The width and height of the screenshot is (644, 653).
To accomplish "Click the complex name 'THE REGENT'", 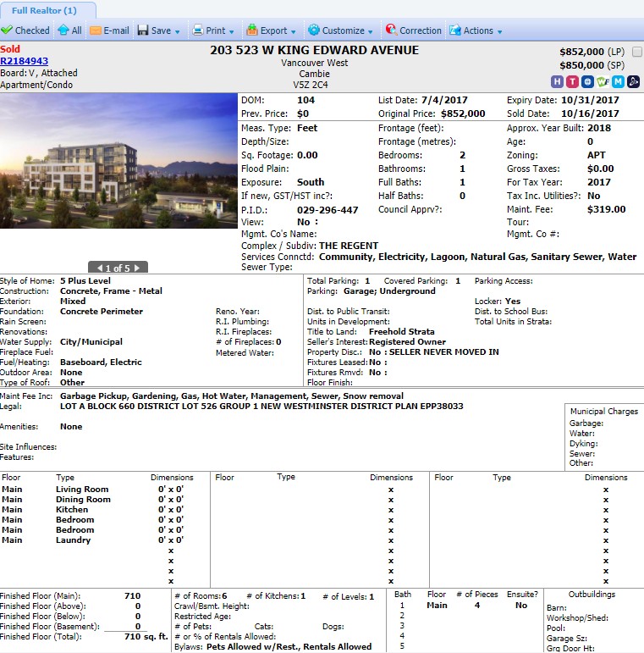I will (349, 246).
